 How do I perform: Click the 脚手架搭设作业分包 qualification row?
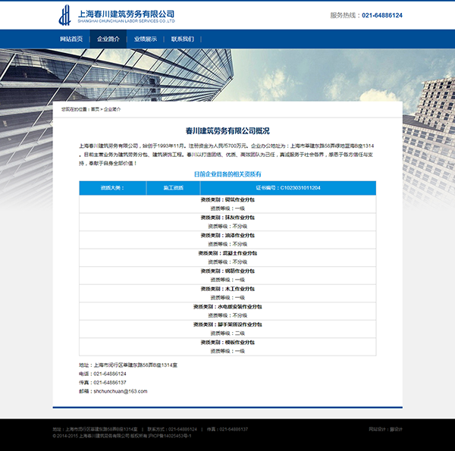pos(227,329)
